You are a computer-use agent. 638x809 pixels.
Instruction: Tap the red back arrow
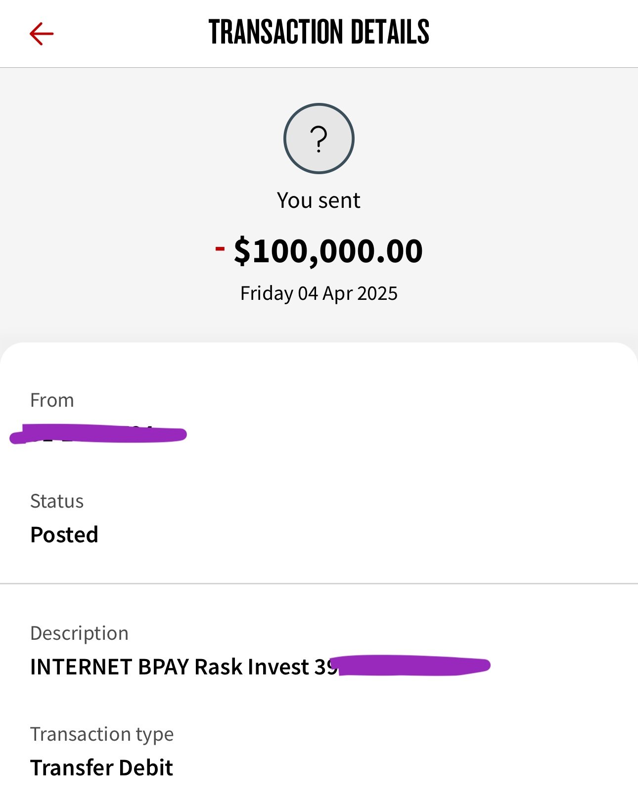pyautogui.click(x=42, y=34)
